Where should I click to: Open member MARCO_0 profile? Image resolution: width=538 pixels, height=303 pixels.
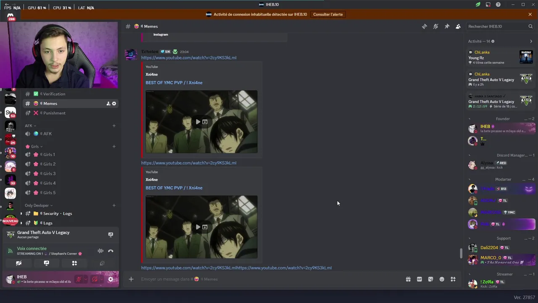point(501,260)
